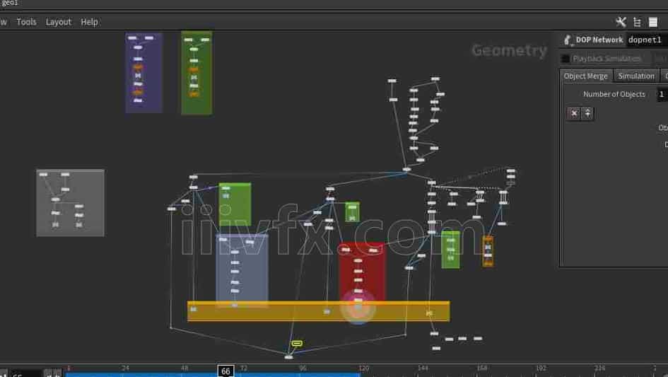Open the Tools menu
Image resolution: width=668 pixels, height=377 pixels.
tap(26, 22)
